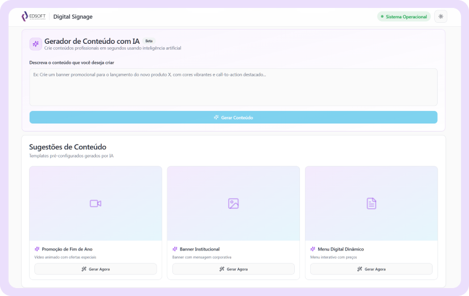Click the Digital Signage header title
Viewport: 469px width, 296px height.
(73, 17)
